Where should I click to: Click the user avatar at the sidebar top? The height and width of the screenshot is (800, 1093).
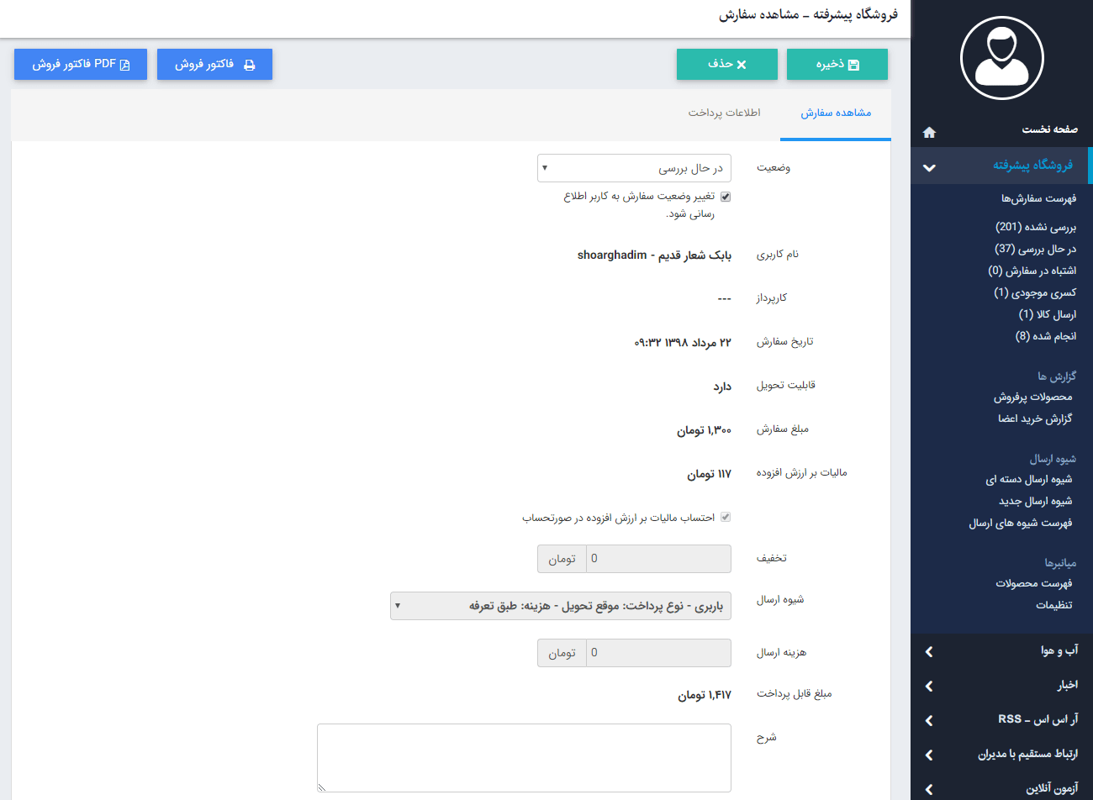click(1001, 57)
